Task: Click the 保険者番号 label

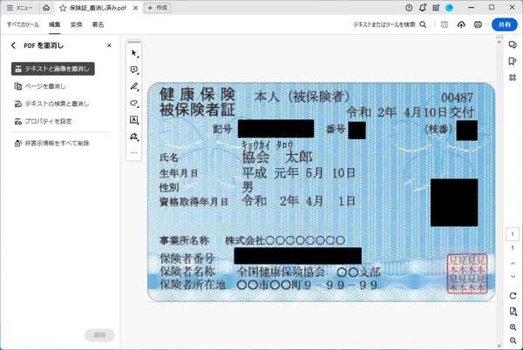Action: (x=187, y=259)
